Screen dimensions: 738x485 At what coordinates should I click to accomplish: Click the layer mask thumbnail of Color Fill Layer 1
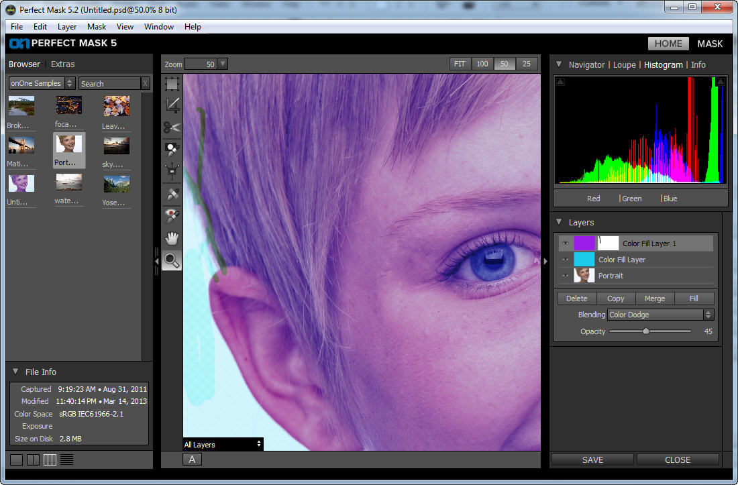coord(608,244)
